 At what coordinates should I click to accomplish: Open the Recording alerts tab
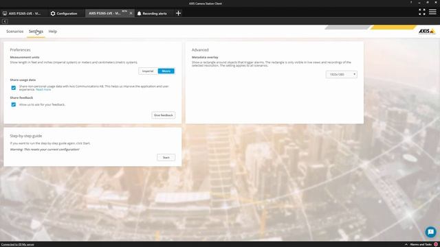tap(152, 14)
